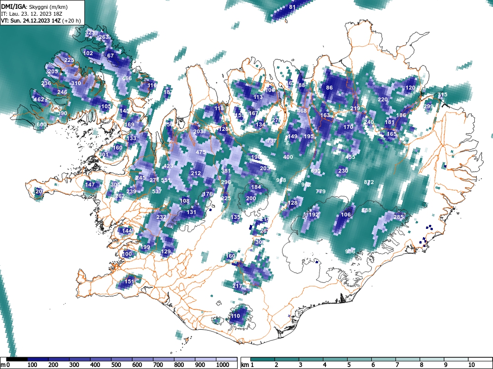The image size is (493, 369).
Task: Click the visibility value 323 in the Westfjords
Action: 90,33
